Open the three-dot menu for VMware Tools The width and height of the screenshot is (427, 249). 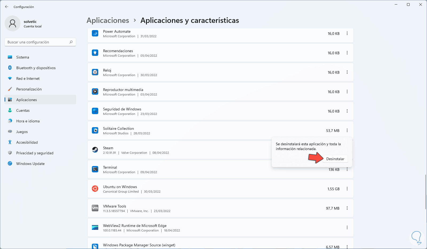pos(347,208)
